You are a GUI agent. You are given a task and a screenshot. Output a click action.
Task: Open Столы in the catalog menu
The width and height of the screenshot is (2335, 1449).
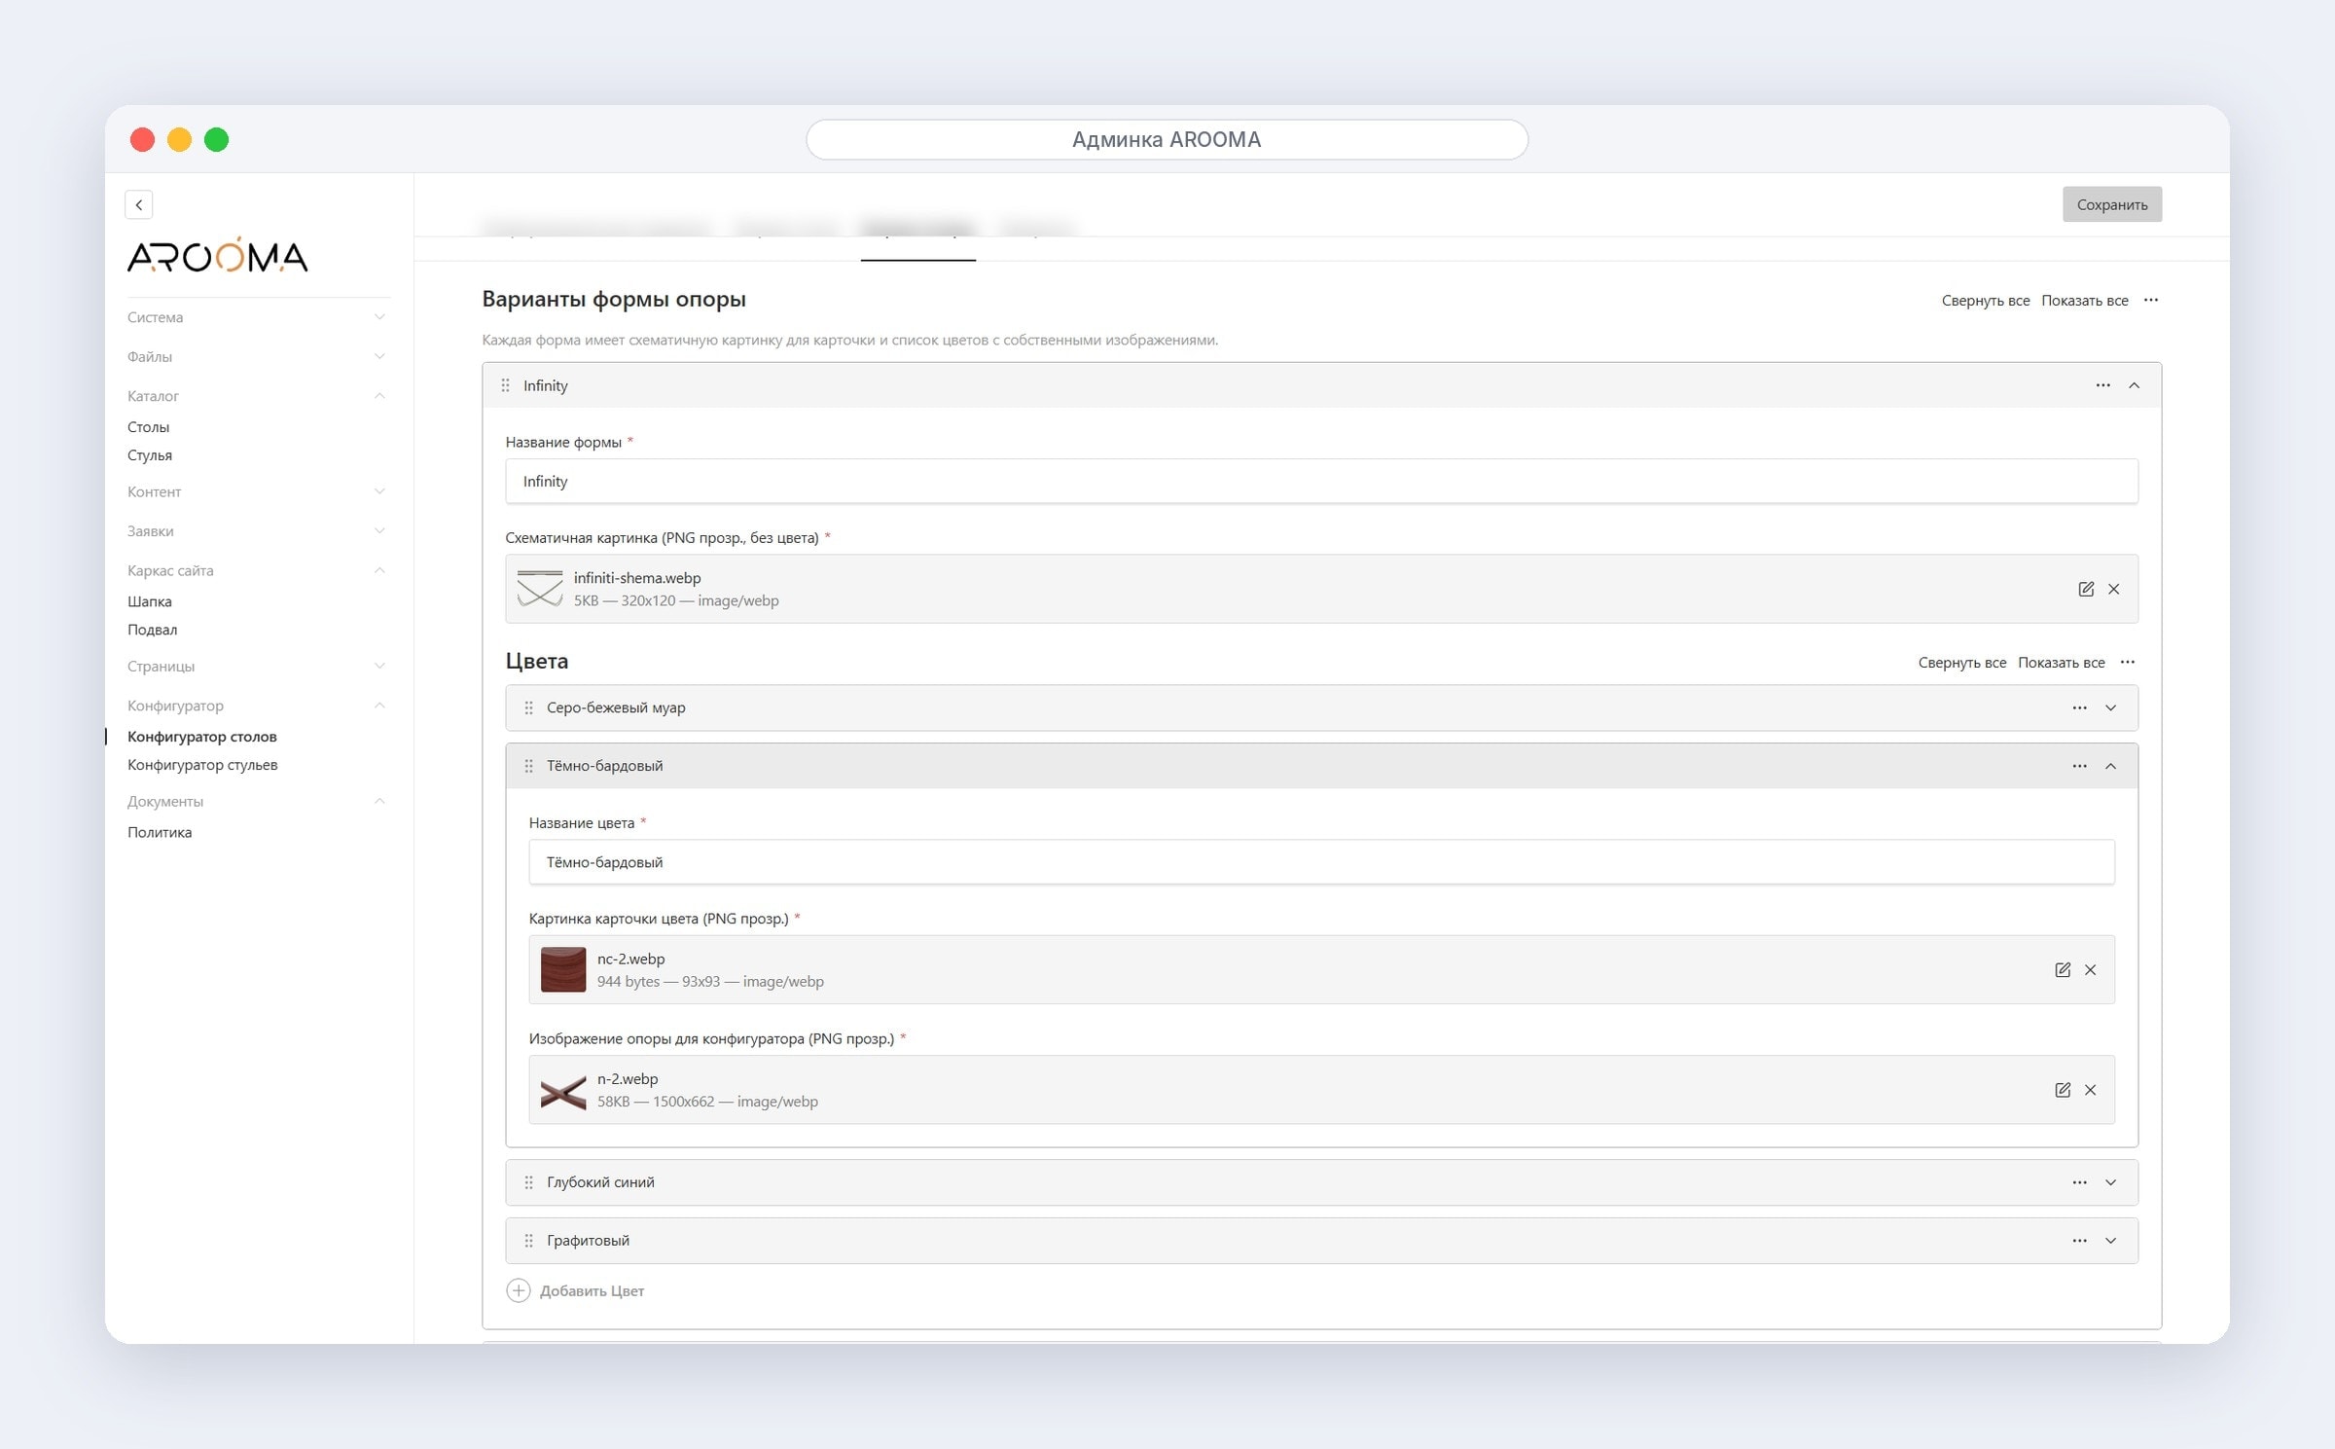point(148,426)
